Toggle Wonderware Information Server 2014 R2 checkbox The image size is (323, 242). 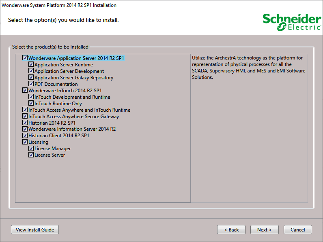[25, 129]
